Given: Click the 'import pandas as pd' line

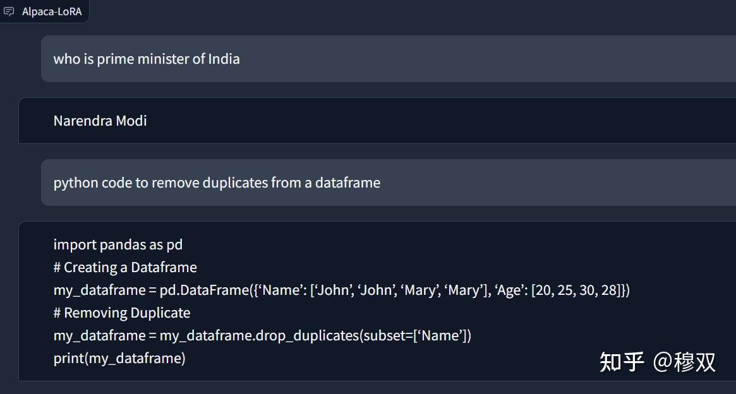Looking at the screenshot, I should point(118,244).
